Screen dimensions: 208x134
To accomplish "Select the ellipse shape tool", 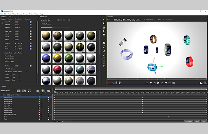I will (104, 63).
